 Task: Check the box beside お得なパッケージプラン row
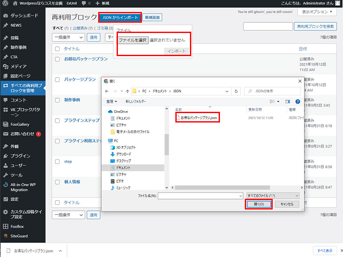[57, 59]
